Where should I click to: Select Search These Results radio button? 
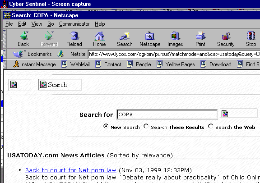point(146,126)
